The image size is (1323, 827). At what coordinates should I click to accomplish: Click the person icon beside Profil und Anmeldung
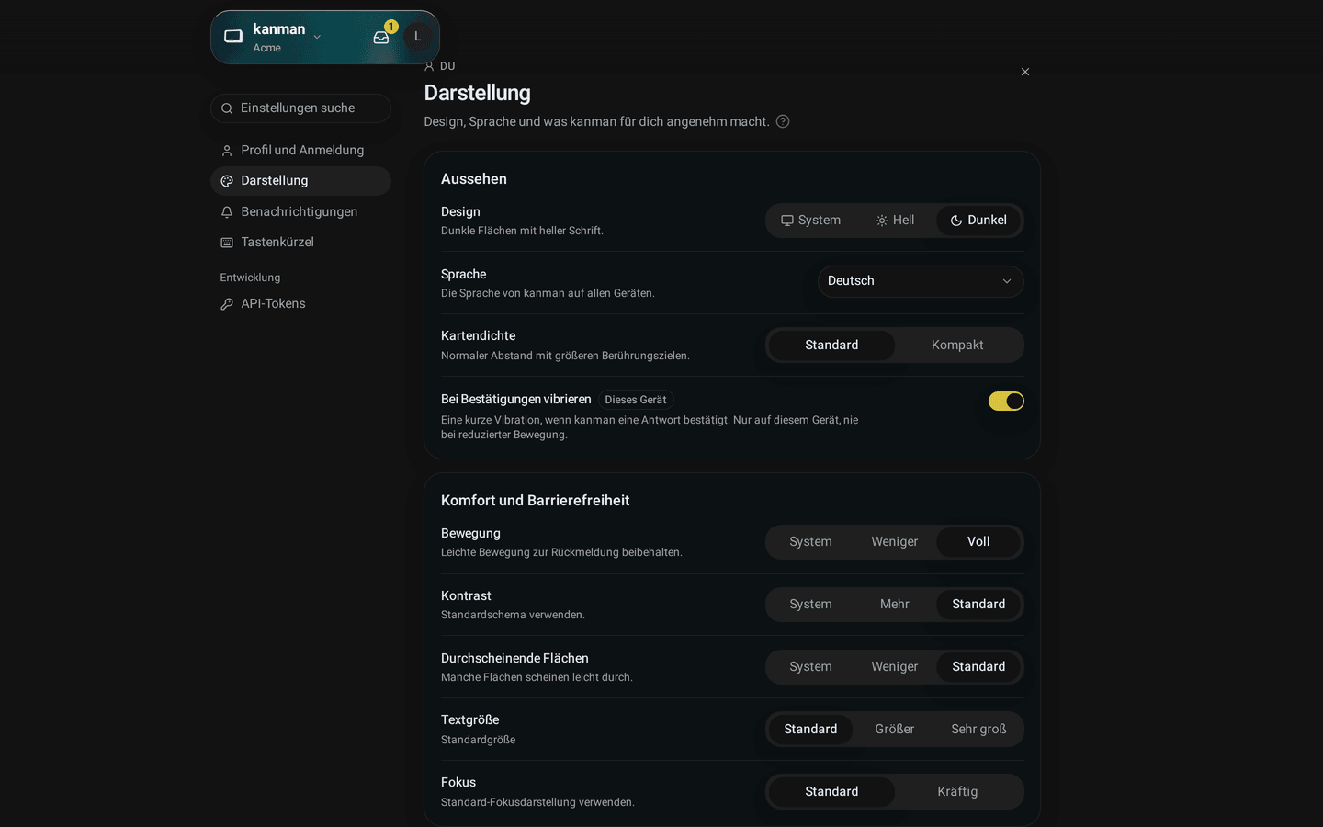[227, 151]
